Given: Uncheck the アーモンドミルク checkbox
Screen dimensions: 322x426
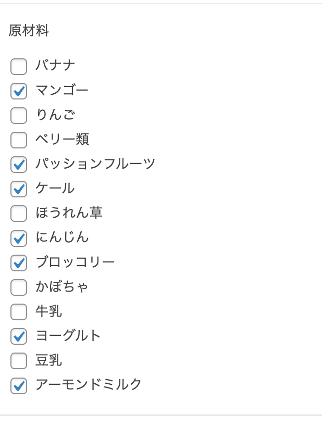Looking at the screenshot, I should 19,385.
